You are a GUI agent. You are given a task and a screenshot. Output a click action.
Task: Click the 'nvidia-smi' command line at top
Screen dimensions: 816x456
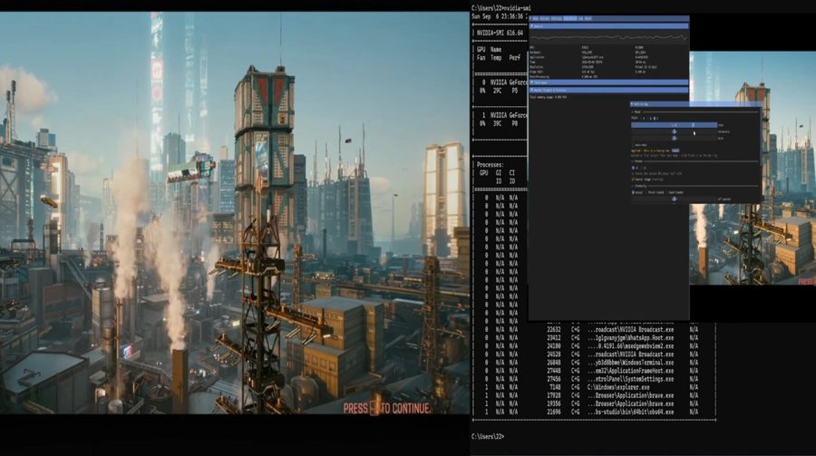pos(501,8)
